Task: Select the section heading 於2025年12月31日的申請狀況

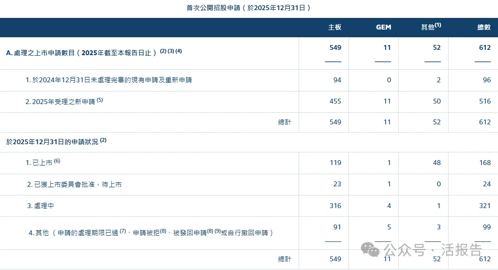Action: (52, 142)
